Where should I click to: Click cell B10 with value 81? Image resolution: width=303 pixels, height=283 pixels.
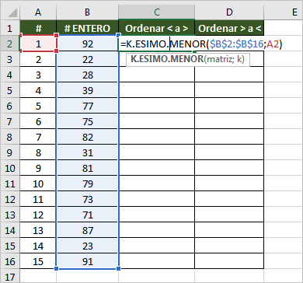(x=88, y=168)
